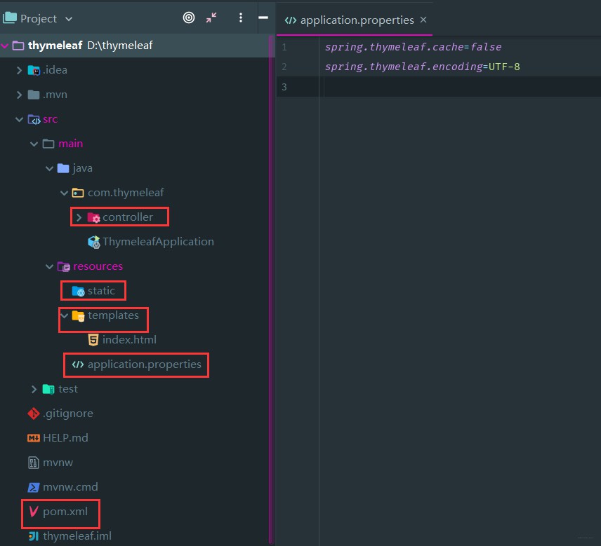
Task: Click the Select Opened File target icon
Action: pyautogui.click(x=189, y=18)
